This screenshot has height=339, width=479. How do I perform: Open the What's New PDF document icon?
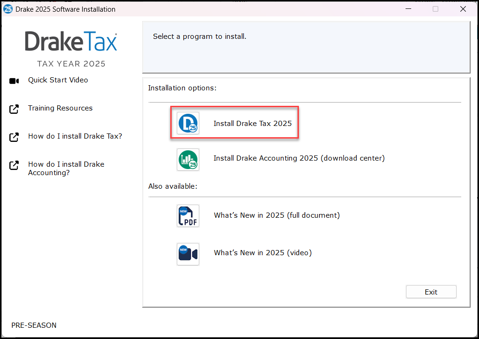point(188,216)
